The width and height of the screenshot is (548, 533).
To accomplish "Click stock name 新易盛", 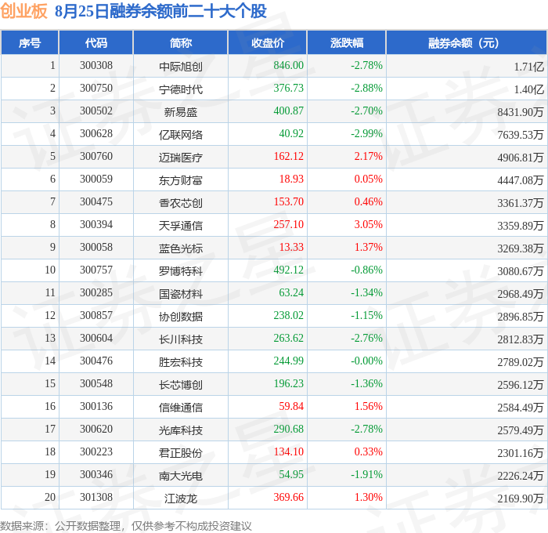I will click(181, 112).
